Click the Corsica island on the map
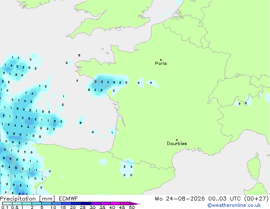Image resolution: width=270 pixels, height=209 pixels. 254,167
